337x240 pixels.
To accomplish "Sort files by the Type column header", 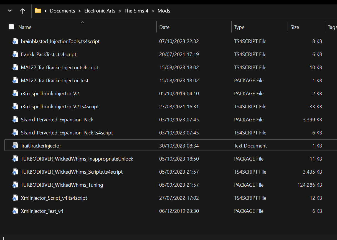I will 239,27.
